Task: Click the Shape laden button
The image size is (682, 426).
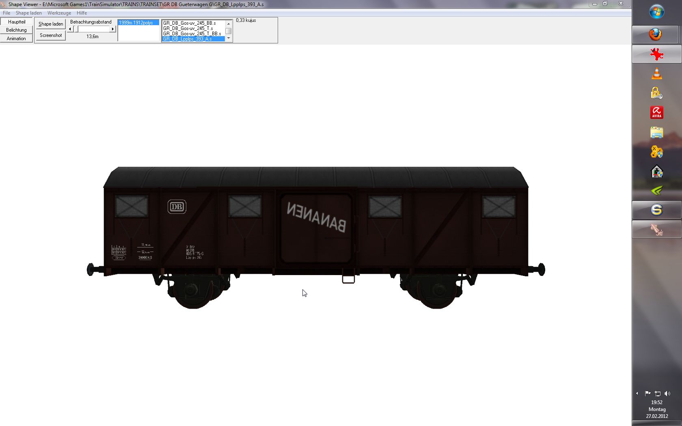Action: [x=51, y=24]
